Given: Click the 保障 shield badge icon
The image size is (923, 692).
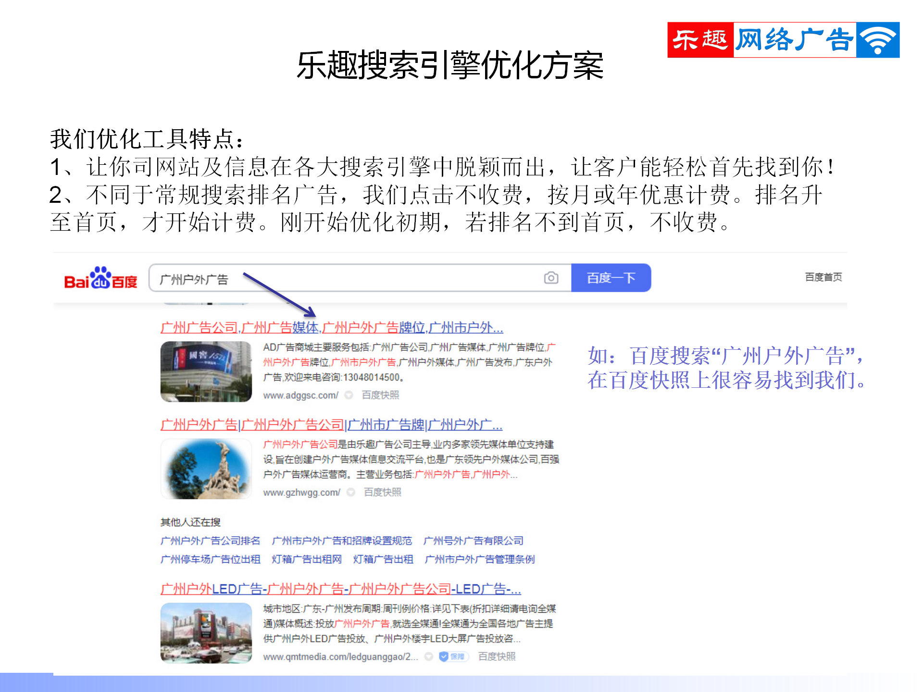Looking at the screenshot, I should coord(453,656).
